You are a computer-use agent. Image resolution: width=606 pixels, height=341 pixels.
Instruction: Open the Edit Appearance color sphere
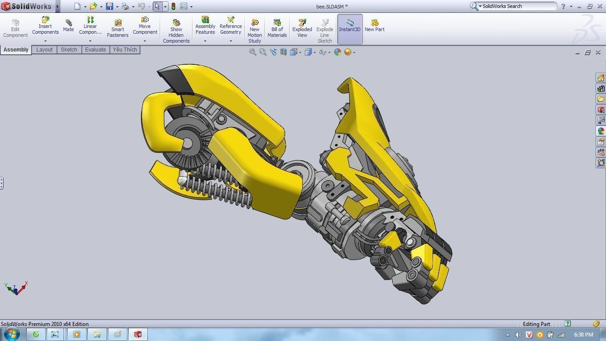coord(338,52)
